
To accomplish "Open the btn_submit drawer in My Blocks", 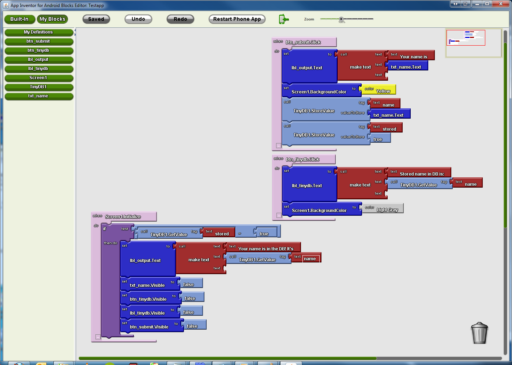I will tap(38, 42).
